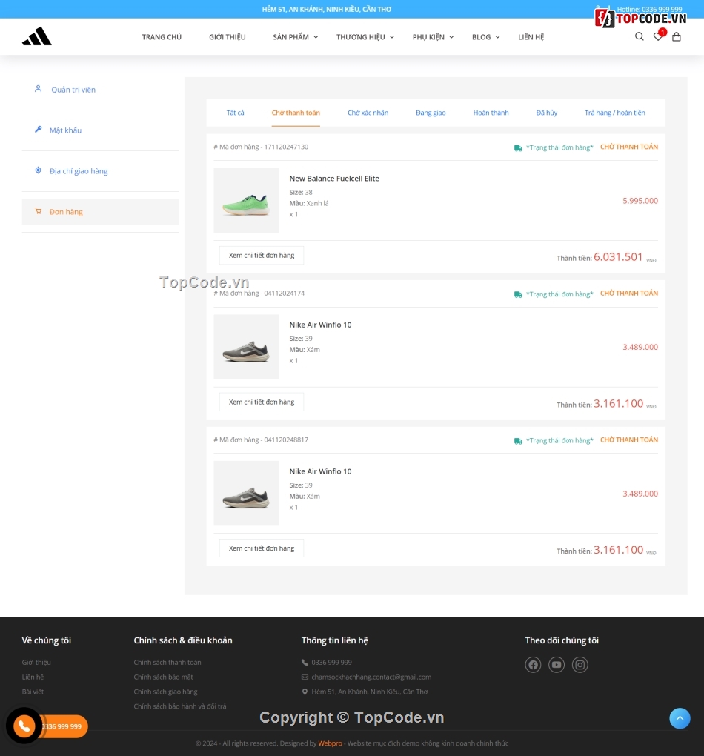Open the Facebook icon in footer
This screenshot has width=704, height=756.
click(533, 665)
